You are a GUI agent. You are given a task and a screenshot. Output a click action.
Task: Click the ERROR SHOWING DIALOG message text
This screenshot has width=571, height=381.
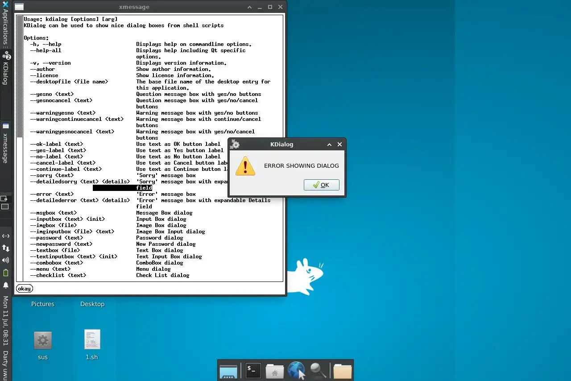[x=302, y=166]
